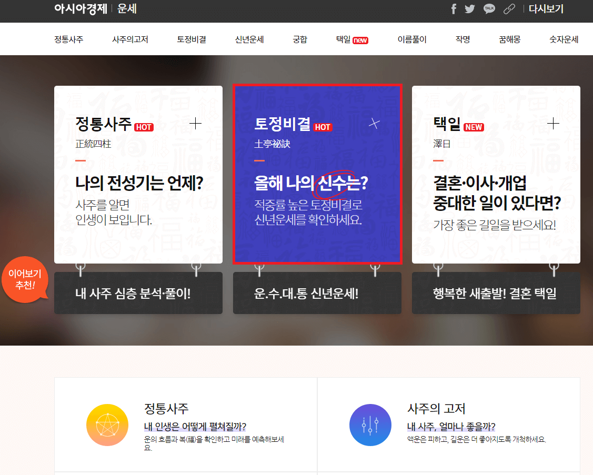593x475 pixels.
Task: Open the 행복한 새출발! 결혼 택일 banner
Action: (496, 294)
